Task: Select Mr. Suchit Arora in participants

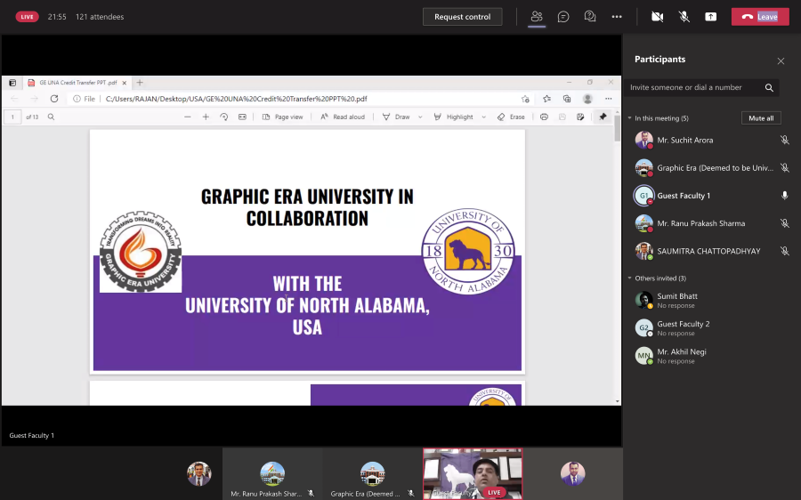Action: (684, 141)
